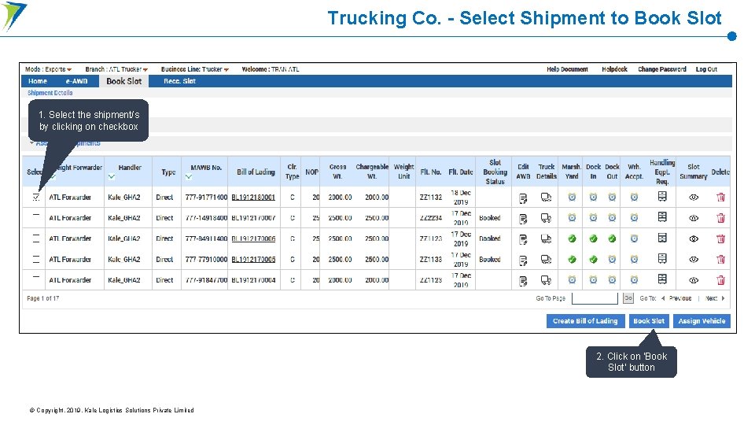Click the Create Bill of Lading button
This screenshot has width=755, height=425.
[585, 321]
